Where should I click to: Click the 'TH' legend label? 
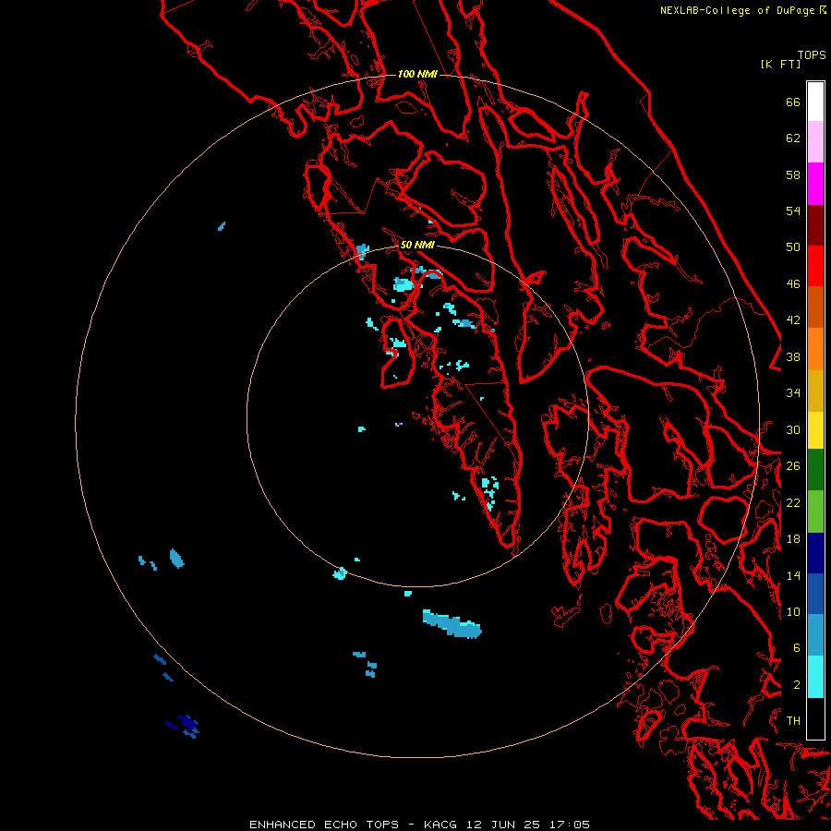tap(793, 721)
